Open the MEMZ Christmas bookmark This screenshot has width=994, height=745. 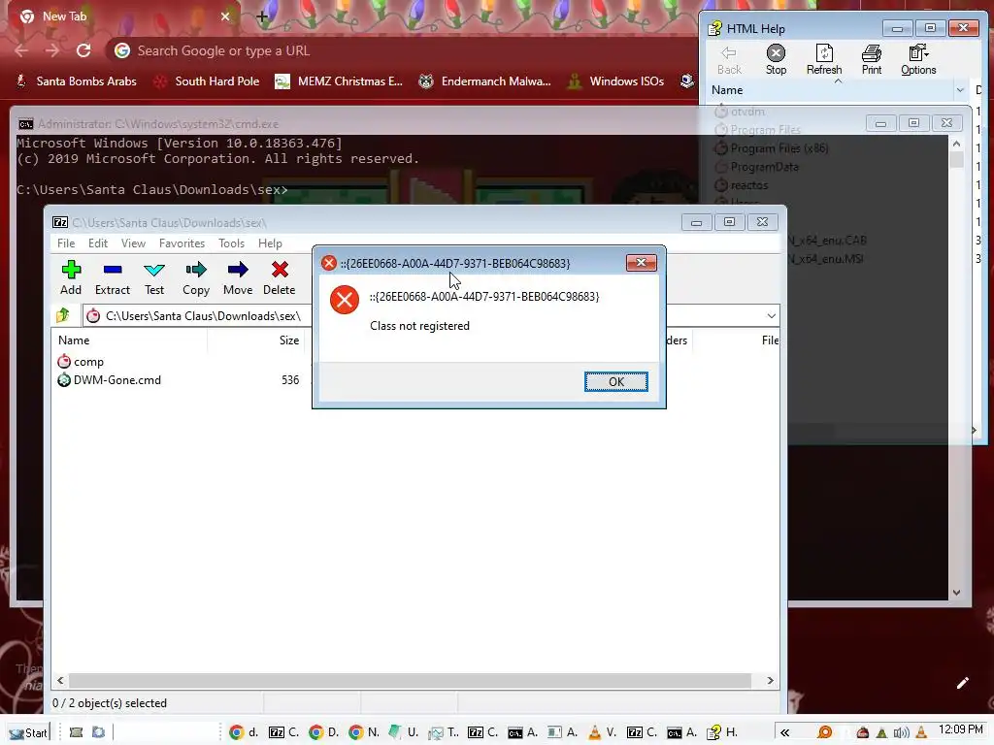[339, 81]
